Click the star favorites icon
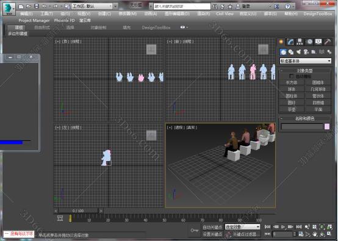This screenshot has height=241, width=338. 230,7
